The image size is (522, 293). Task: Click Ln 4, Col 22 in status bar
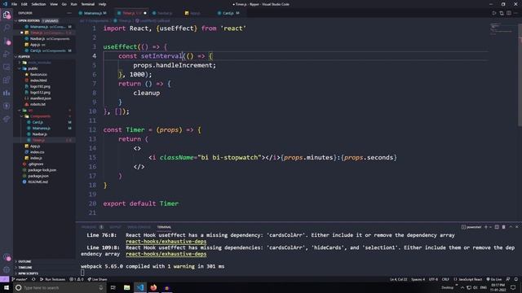point(399,279)
